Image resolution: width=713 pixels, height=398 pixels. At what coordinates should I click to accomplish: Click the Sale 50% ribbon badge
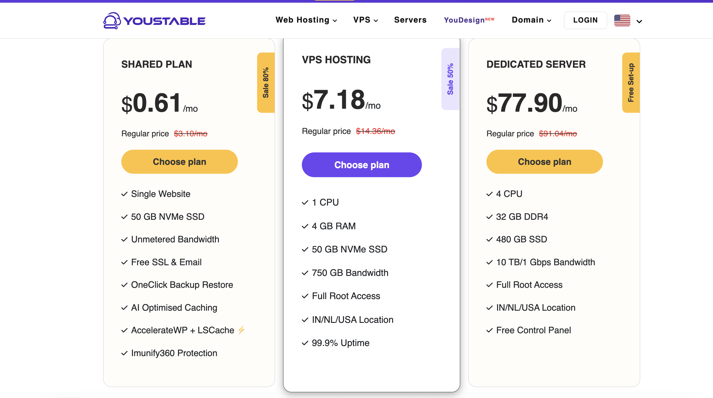click(450, 79)
